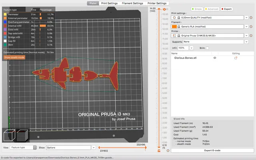Toggle Perimeter feature color in legend
256x160 pixels.
pyautogui.click(x=5, y=14)
